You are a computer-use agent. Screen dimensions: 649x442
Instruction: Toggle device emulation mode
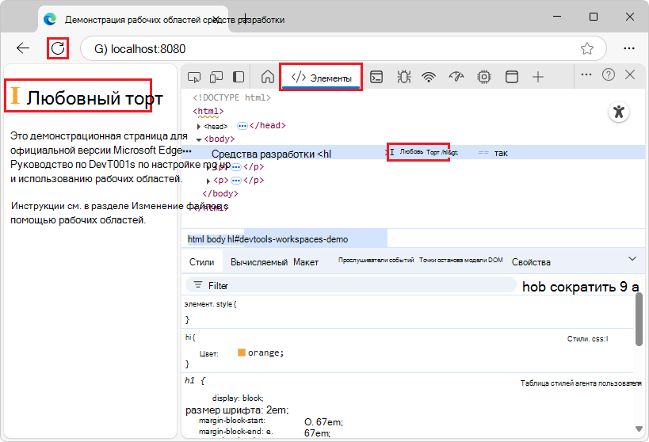[x=216, y=77]
